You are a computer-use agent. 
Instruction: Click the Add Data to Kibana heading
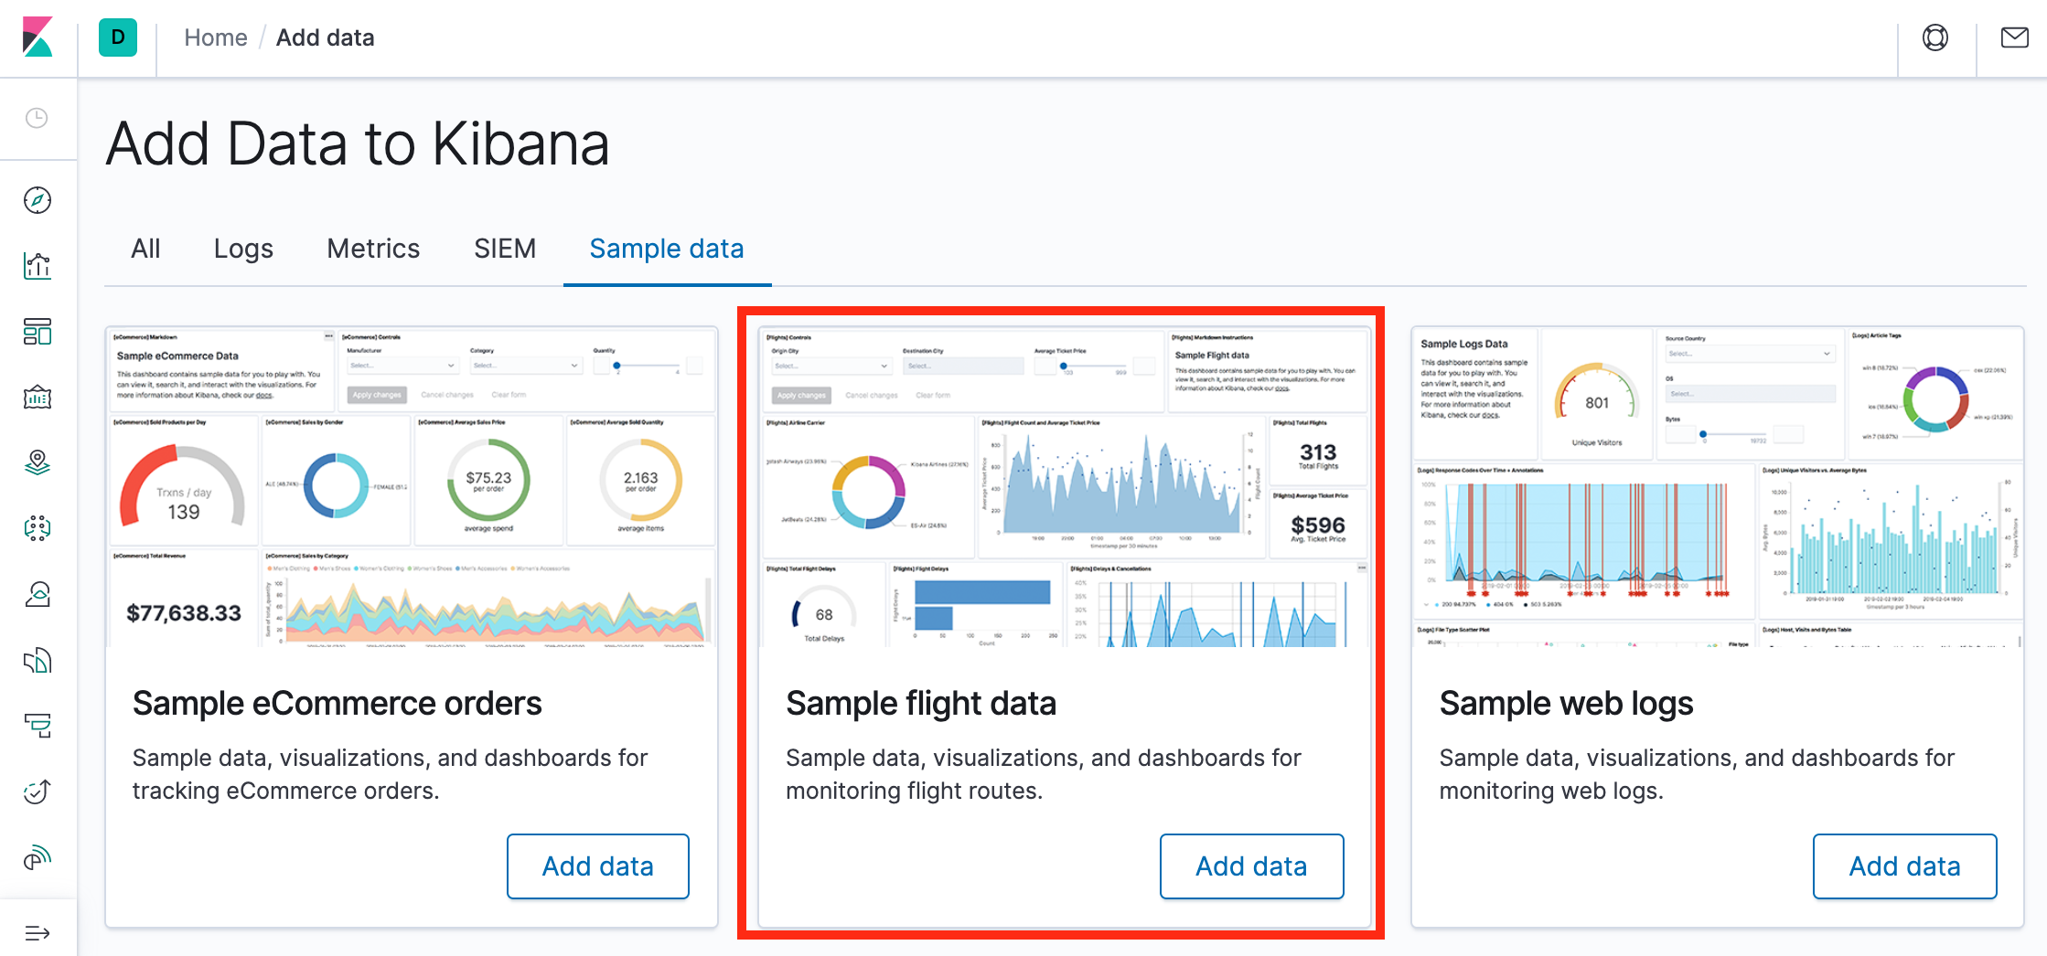click(x=358, y=144)
